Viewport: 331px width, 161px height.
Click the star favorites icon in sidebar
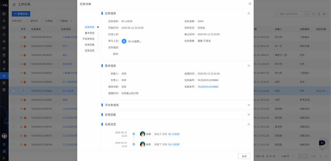click(x=4, y=144)
